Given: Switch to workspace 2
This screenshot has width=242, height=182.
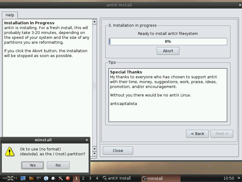Looking at the screenshot, I should (x=83, y=178).
